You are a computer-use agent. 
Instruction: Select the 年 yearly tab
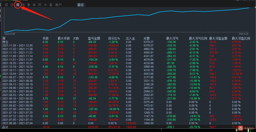point(34,5)
